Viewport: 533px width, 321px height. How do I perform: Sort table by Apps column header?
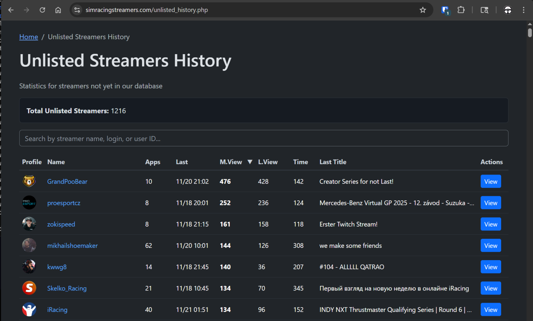coord(153,162)
